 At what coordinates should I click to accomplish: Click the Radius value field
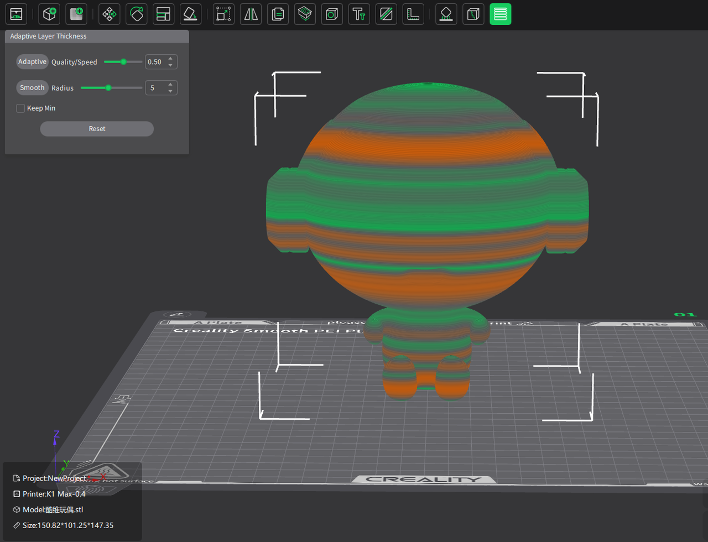tap(155, 88)
